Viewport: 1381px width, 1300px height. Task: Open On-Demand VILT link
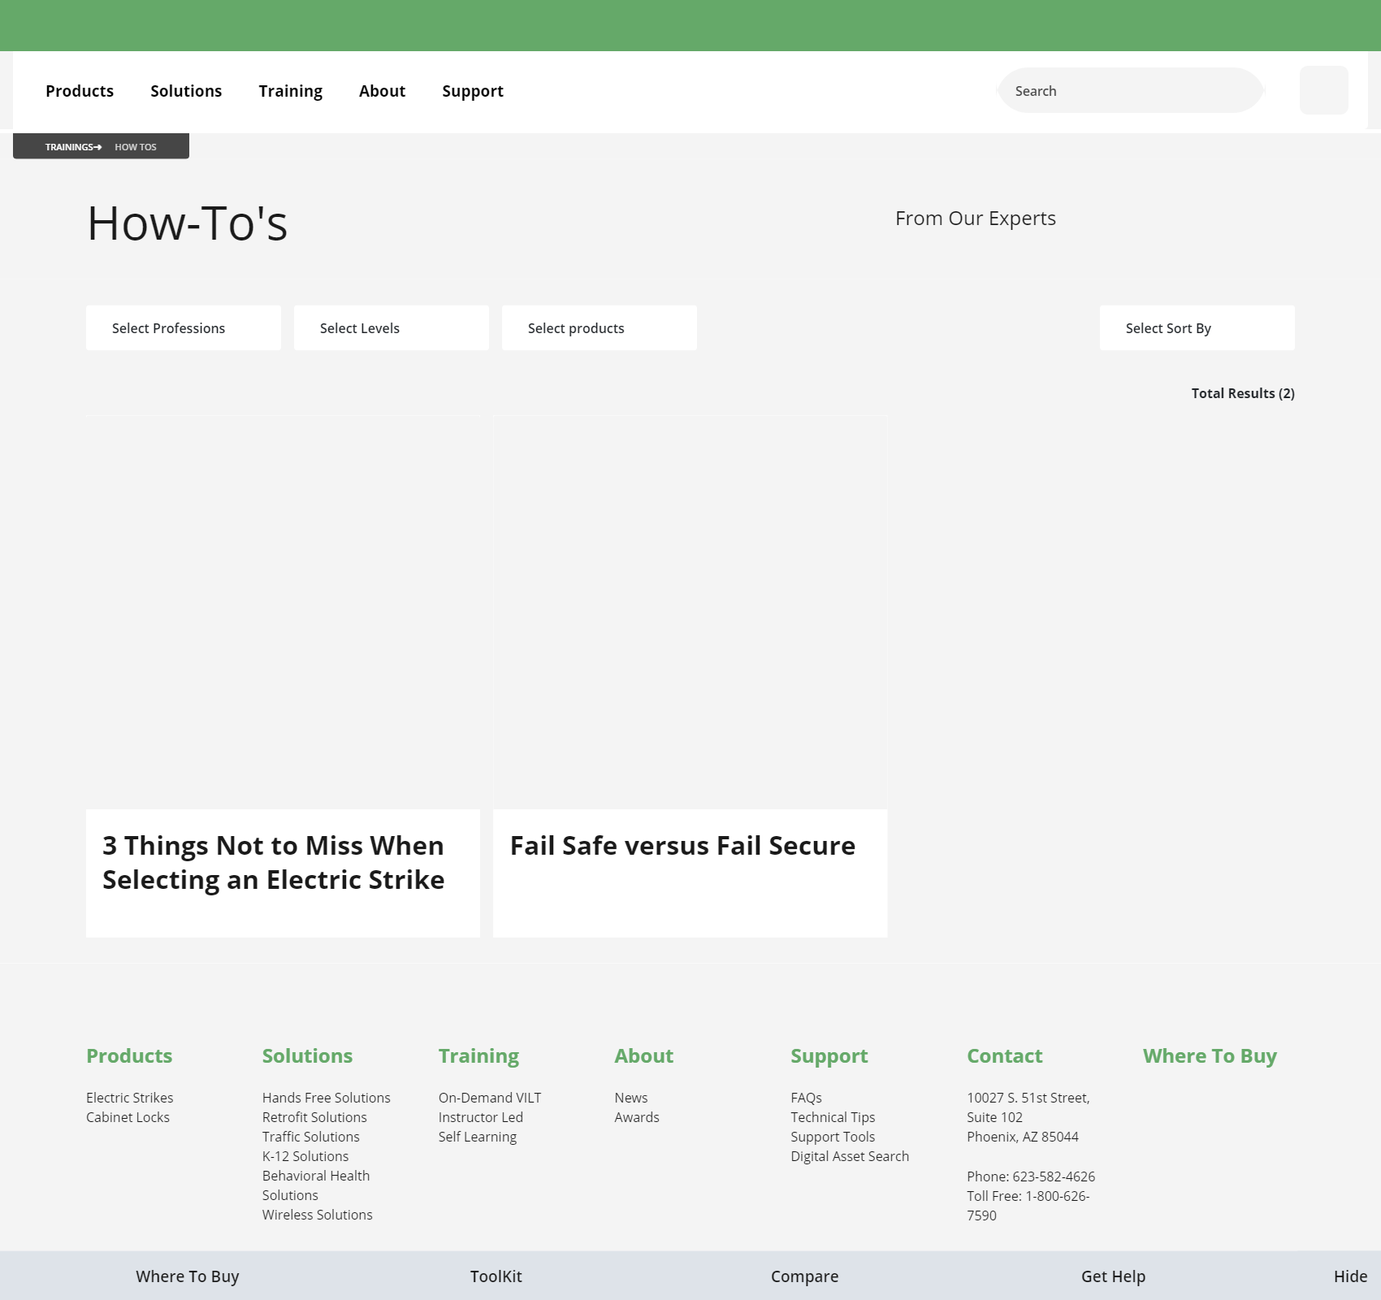point(490,1098)
